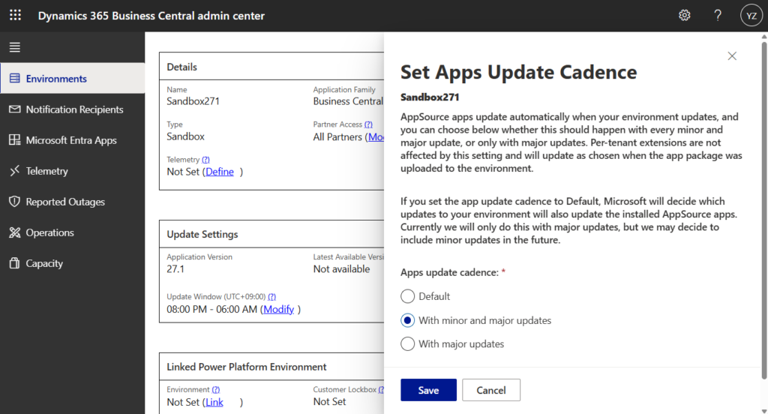Choose With minor and major updates
Viewport: 768px width, 414px height.
[x=408, y=320]
